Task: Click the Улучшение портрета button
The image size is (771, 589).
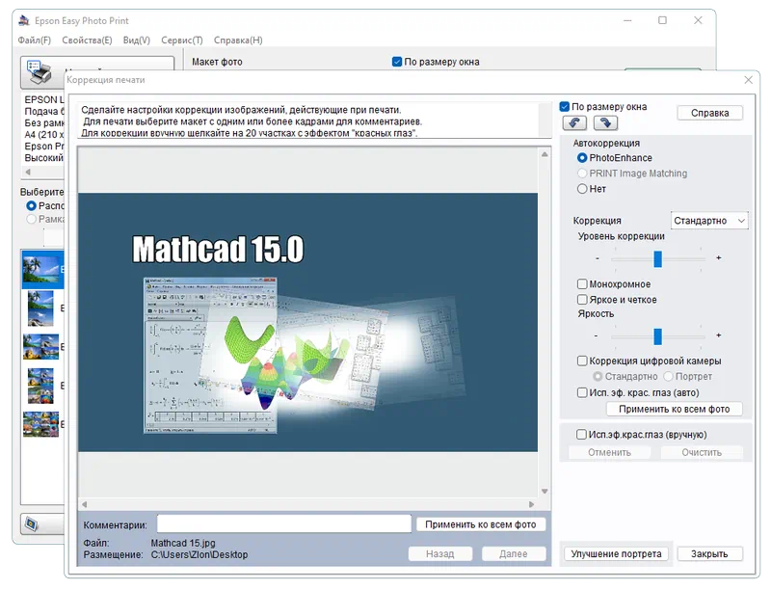Action: [x=616, y=553]
